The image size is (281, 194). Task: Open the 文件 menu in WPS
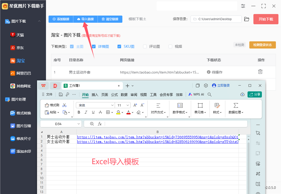[47, 94]
